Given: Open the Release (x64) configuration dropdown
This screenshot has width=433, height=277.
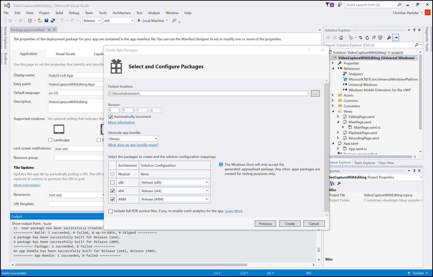Looking at the screenshot, I should point(174,191).
